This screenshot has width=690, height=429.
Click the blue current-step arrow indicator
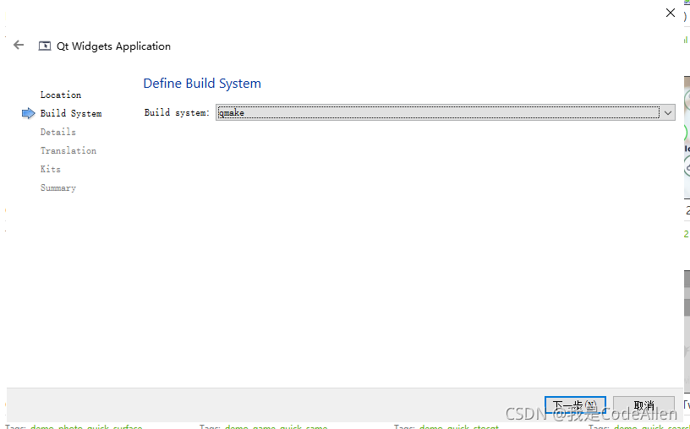(x=28, y=113)
